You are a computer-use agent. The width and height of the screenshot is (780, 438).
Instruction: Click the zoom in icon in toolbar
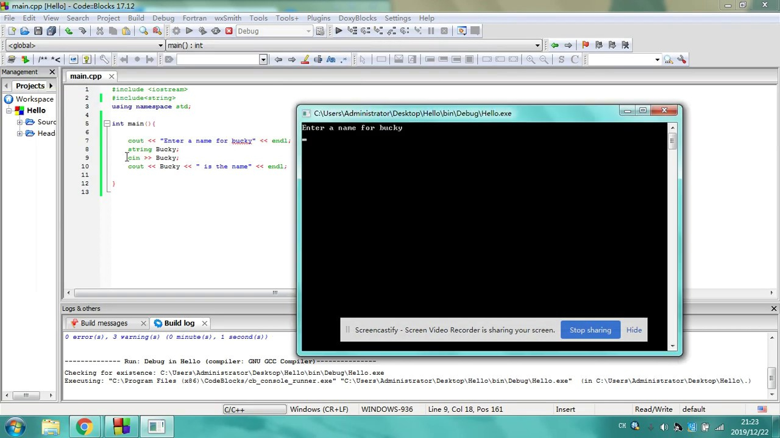(531, 59)
